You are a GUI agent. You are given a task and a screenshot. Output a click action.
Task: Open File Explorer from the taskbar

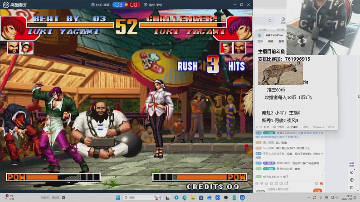click(x=193, y=198)
